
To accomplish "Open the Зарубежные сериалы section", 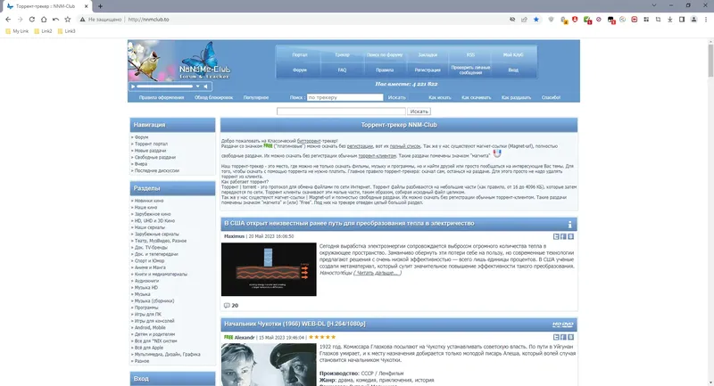I will pyautogui.click(x=157, y=234).
